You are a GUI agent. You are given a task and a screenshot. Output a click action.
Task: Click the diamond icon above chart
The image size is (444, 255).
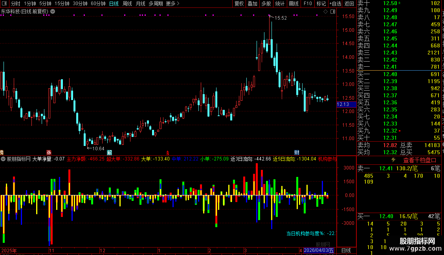tap(325, 12)
